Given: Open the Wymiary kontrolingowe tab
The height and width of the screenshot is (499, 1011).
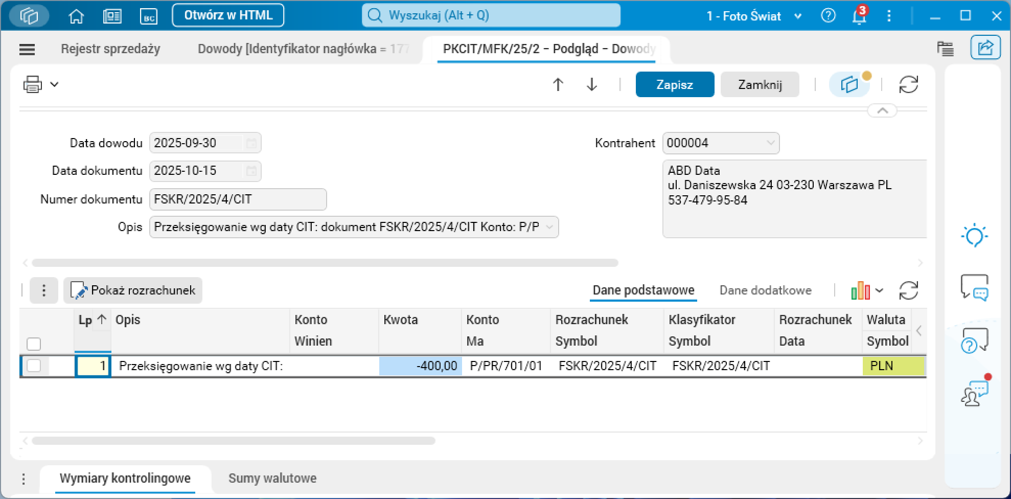Looking at the screenshot, I should [125, 479].
